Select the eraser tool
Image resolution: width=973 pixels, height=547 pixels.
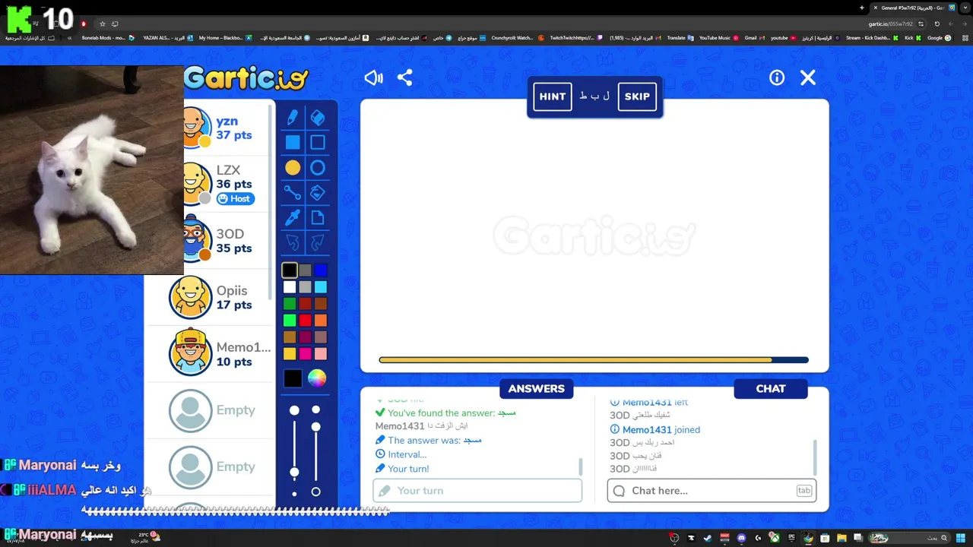point(318,118)
